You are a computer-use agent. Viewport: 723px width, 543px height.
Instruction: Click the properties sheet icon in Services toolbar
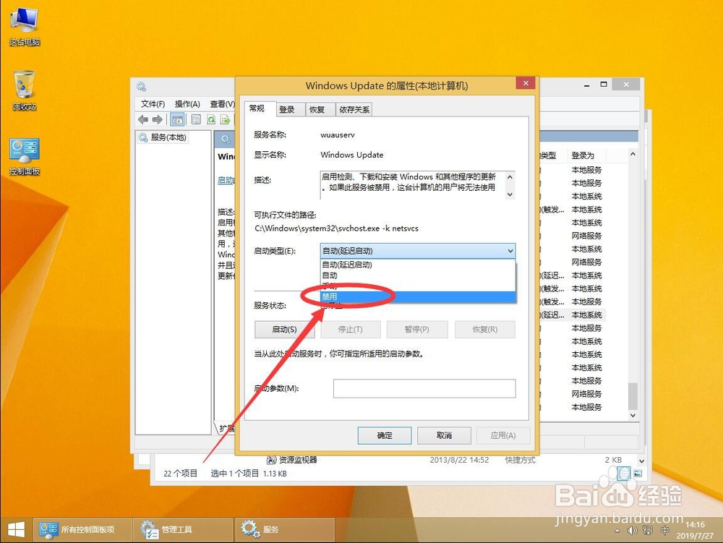coord(196,120)
